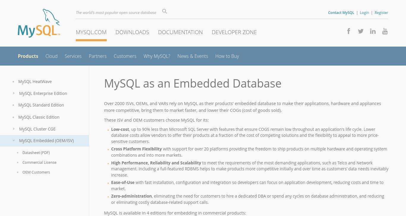Open the How to Buy menu item
Image resolution: width=406 pixels, height=216 pixels.
227,56
